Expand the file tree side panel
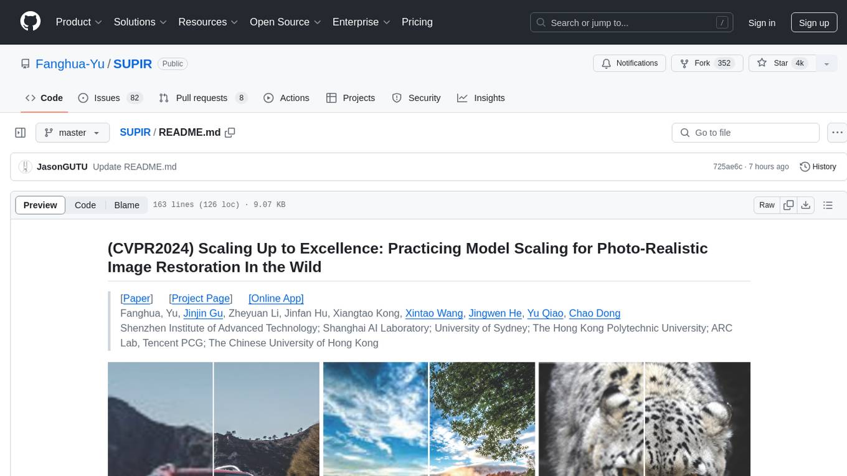This screenshot has width=847, height=476. tap(21, 133)
